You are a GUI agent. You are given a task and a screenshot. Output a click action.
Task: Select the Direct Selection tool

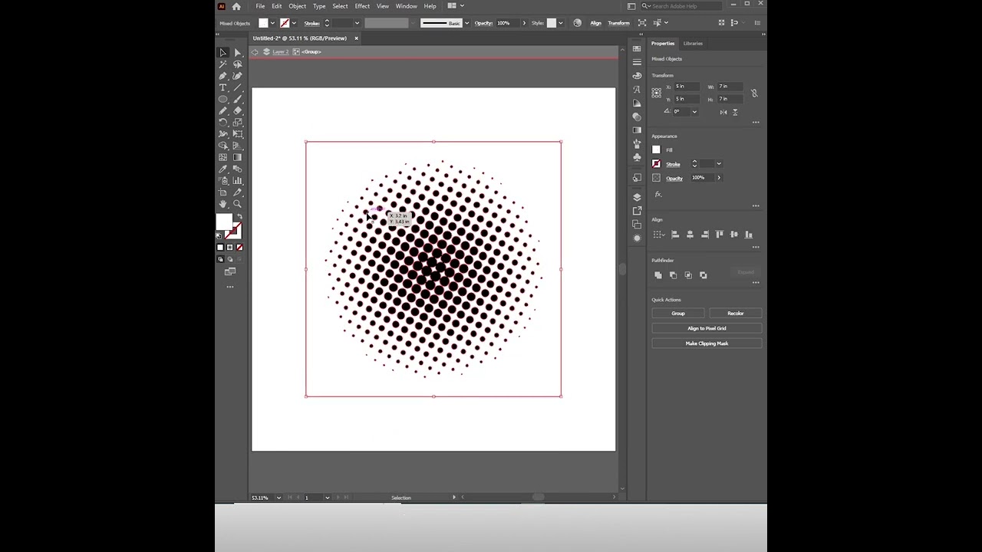tap(237, 52)
